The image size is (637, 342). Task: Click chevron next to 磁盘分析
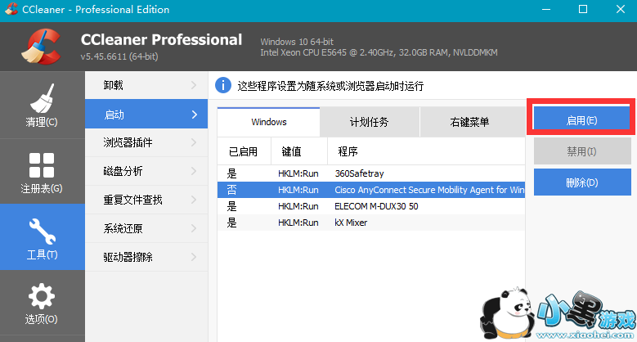pos(194,171)
